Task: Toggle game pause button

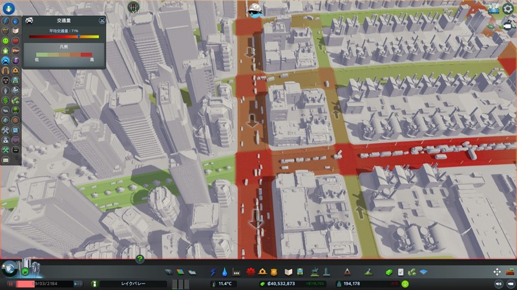Action: (x=11, y=284)
